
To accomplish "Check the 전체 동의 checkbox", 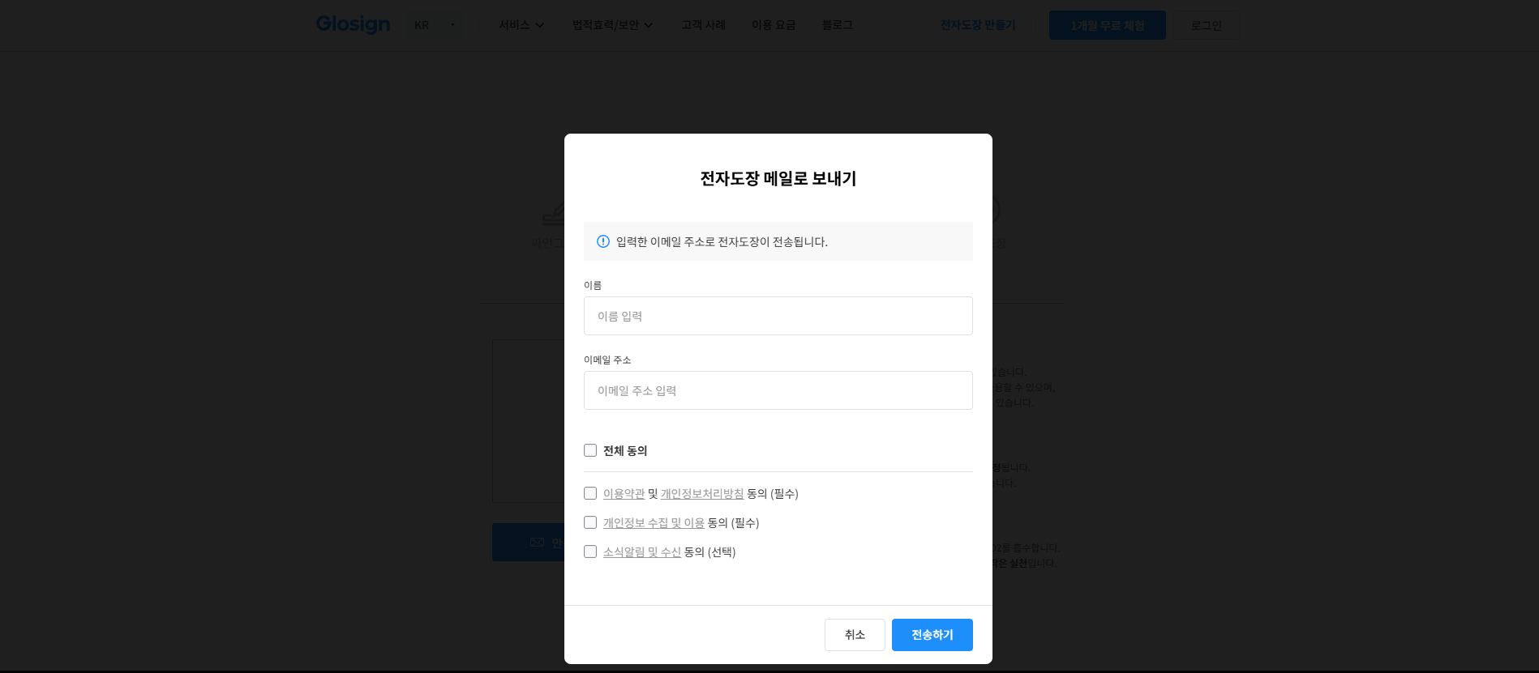I will (x=590, y=450).
